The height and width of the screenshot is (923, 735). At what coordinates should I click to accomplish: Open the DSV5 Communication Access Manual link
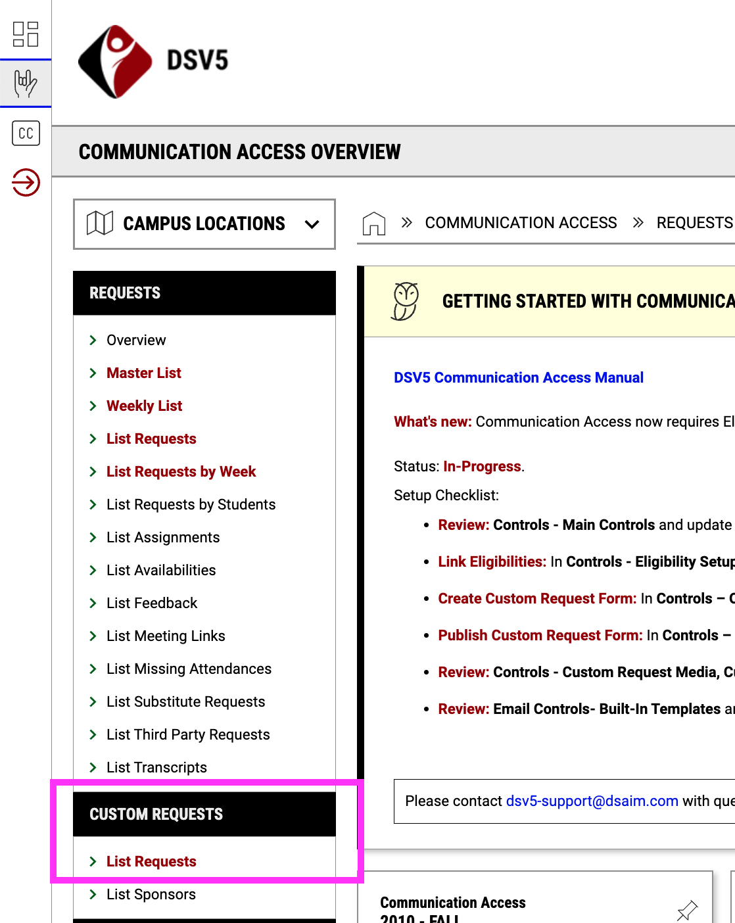pos(519,377)
